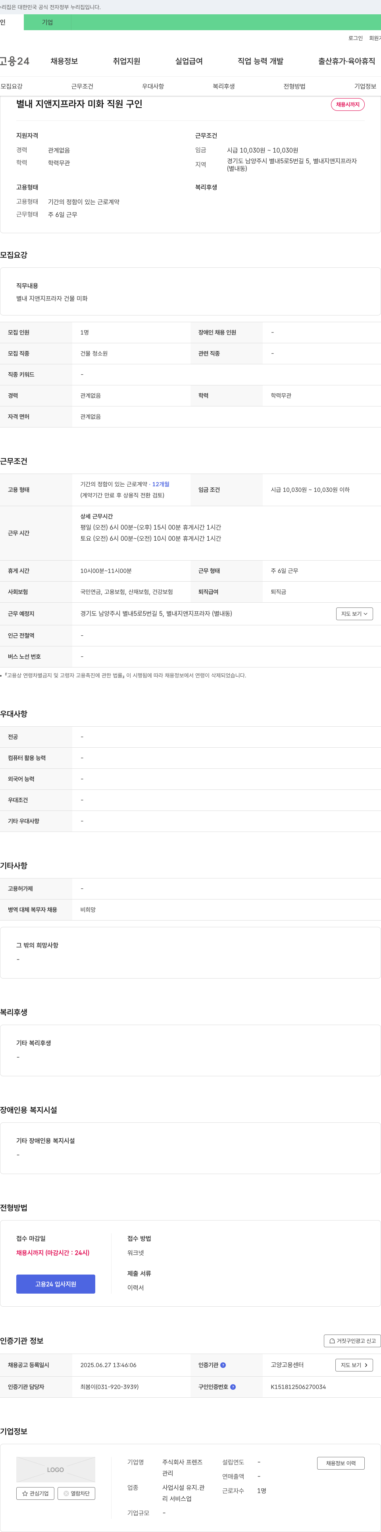Open the 실업급여 menu
The width and height of the screenshot is (381, 1532).
tap(189, 61)
